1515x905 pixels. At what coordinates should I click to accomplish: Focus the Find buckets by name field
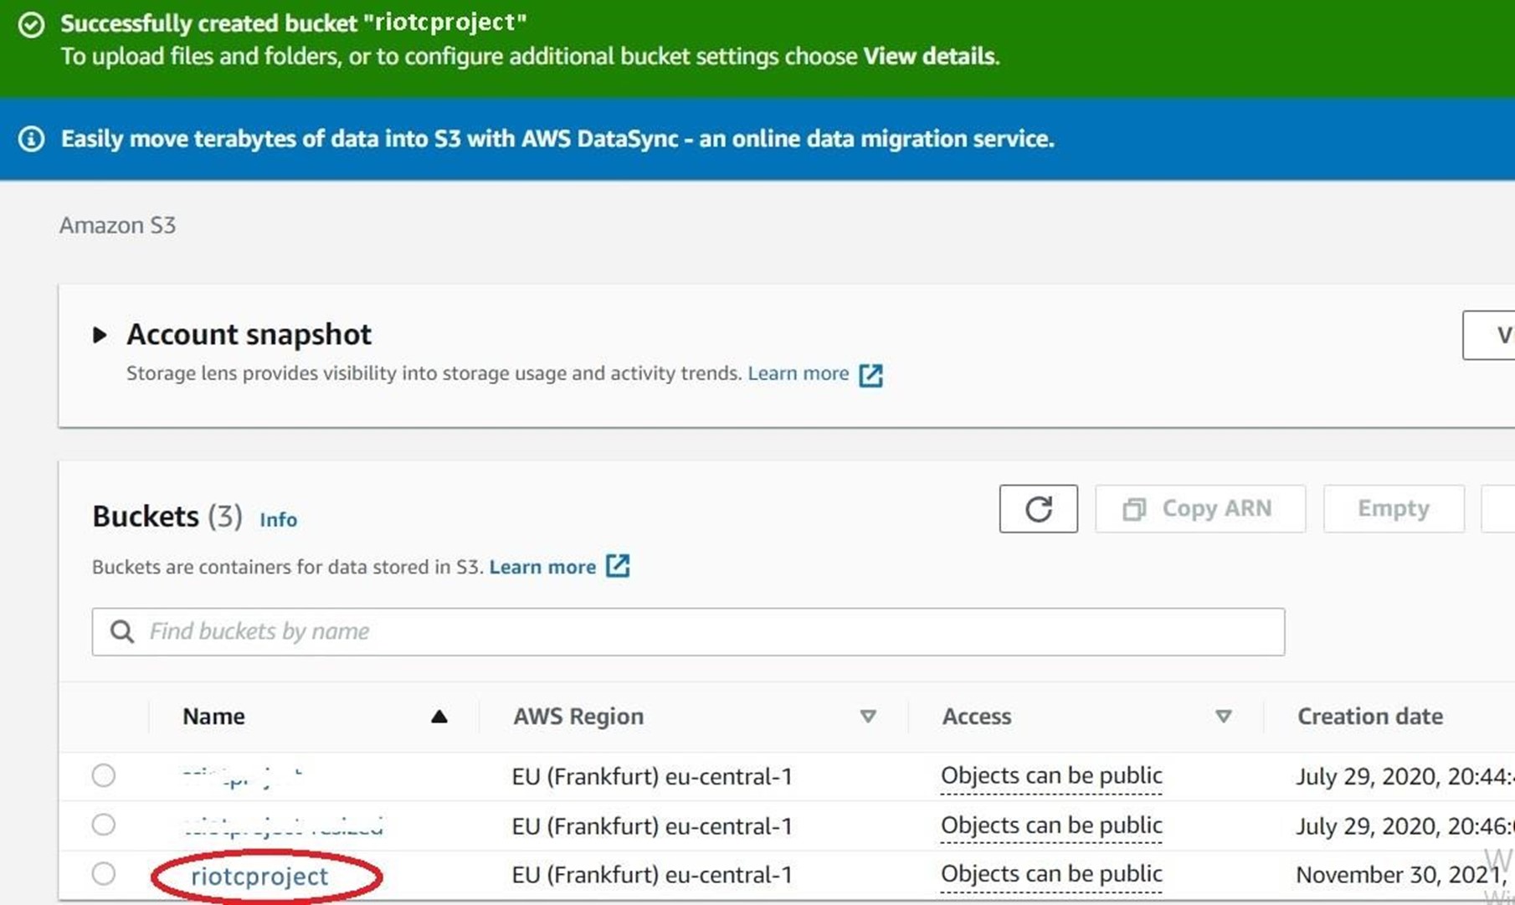(x=688, y=631)
